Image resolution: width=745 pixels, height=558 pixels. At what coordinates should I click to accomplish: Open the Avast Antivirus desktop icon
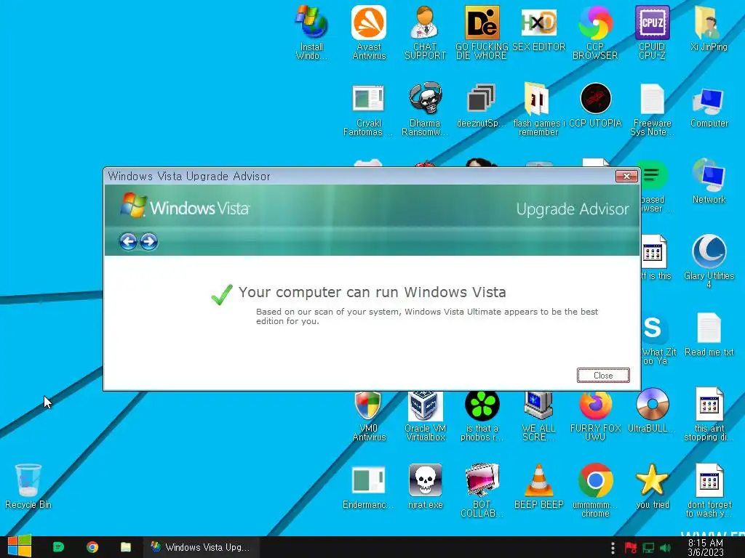point(369,33)
